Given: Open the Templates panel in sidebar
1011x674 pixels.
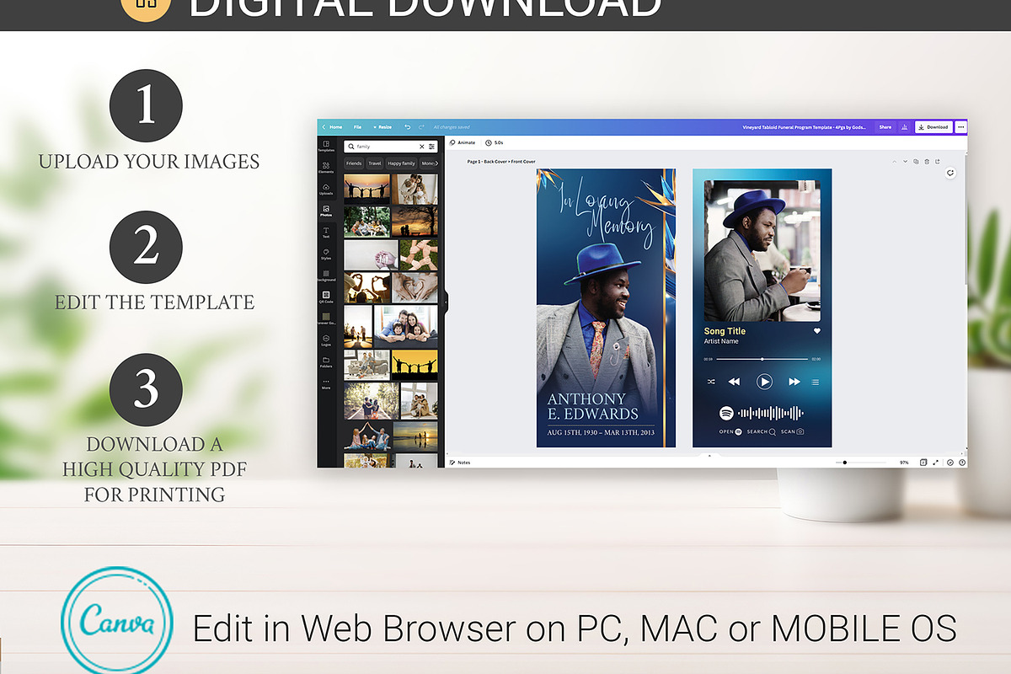Looking at the screenshot, I should click(x=326, y=145).
